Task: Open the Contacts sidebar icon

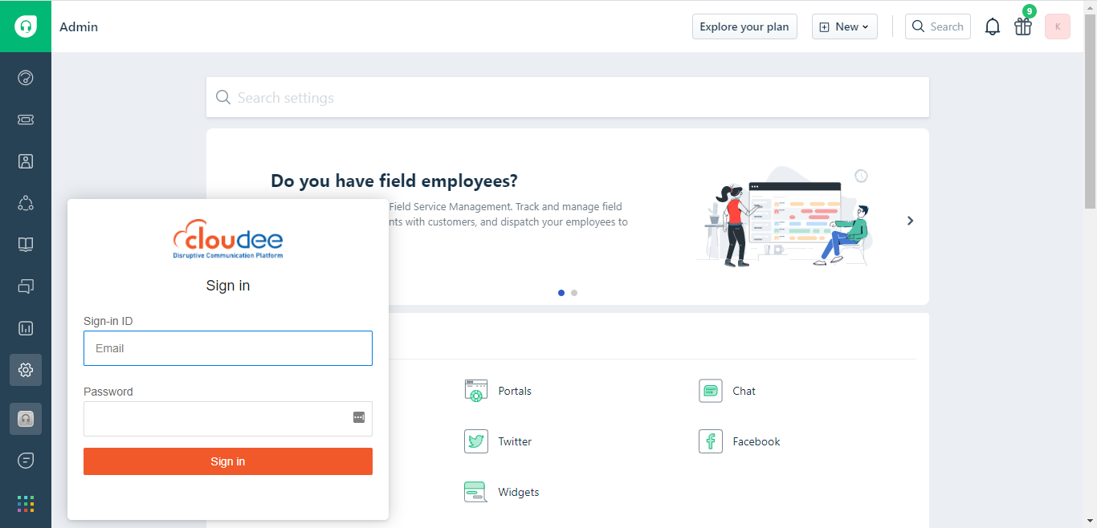Action: pos(26,161)
